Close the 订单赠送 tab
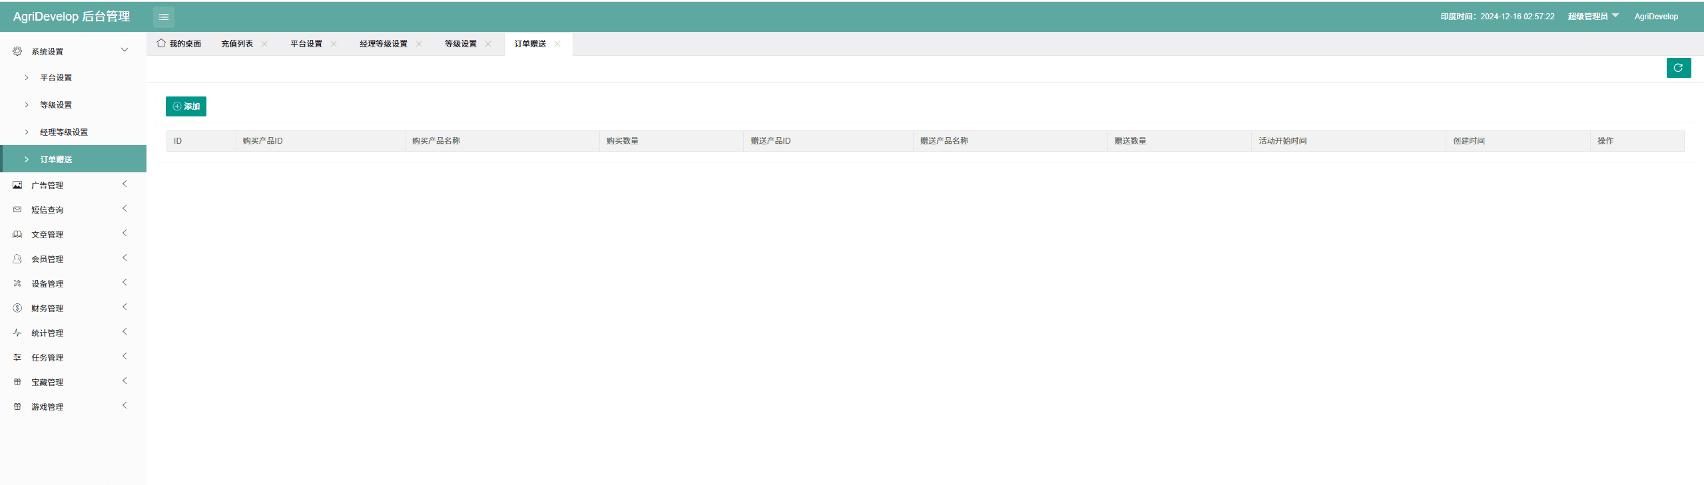1704x485 pixels. (x=557, y=44)
